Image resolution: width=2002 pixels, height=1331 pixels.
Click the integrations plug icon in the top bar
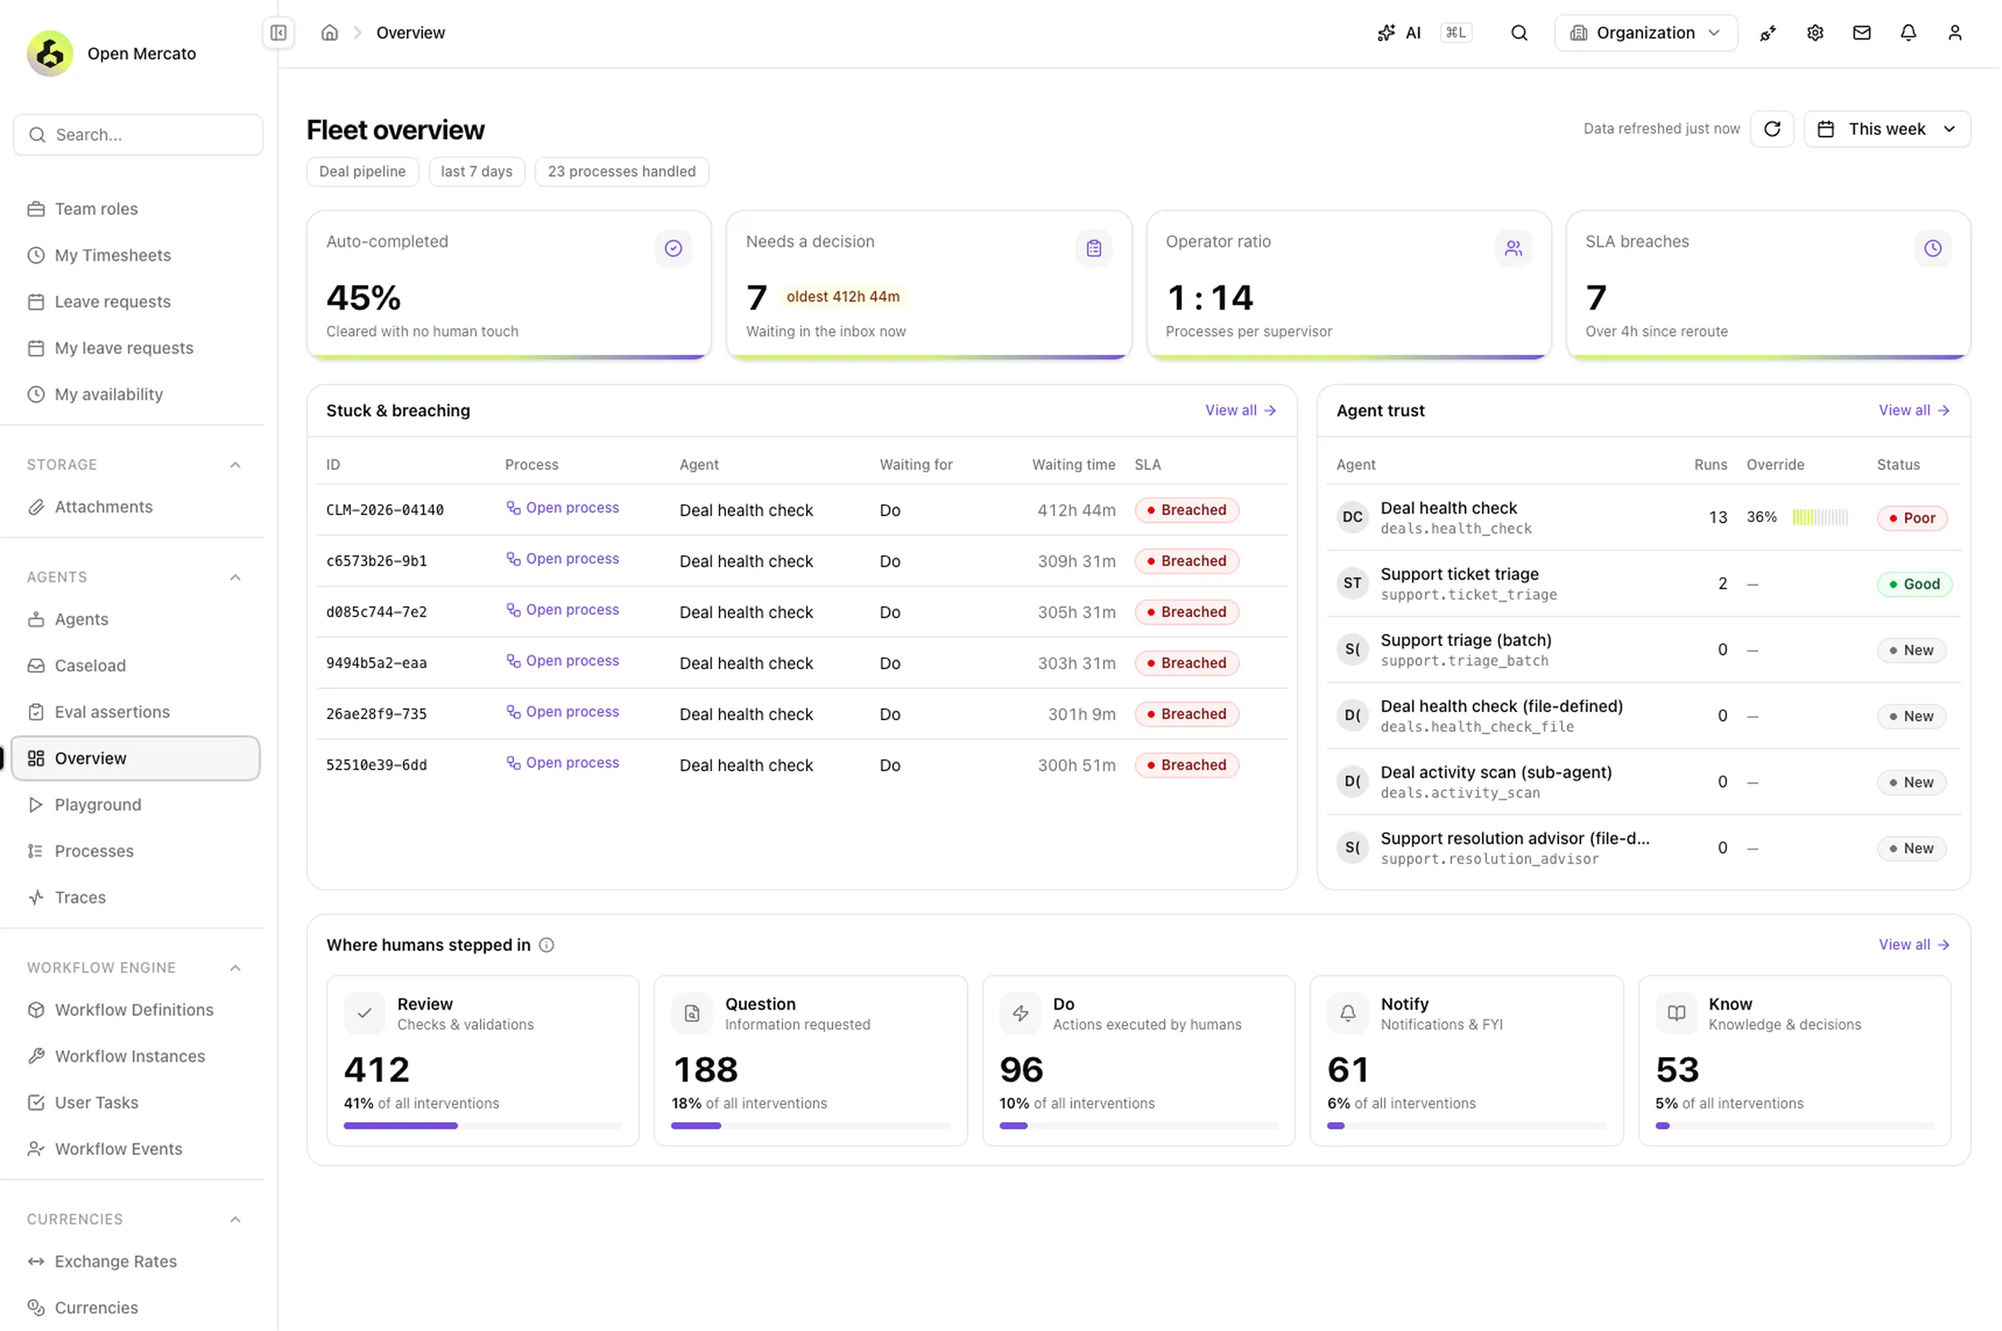(x=1767, y=33)
